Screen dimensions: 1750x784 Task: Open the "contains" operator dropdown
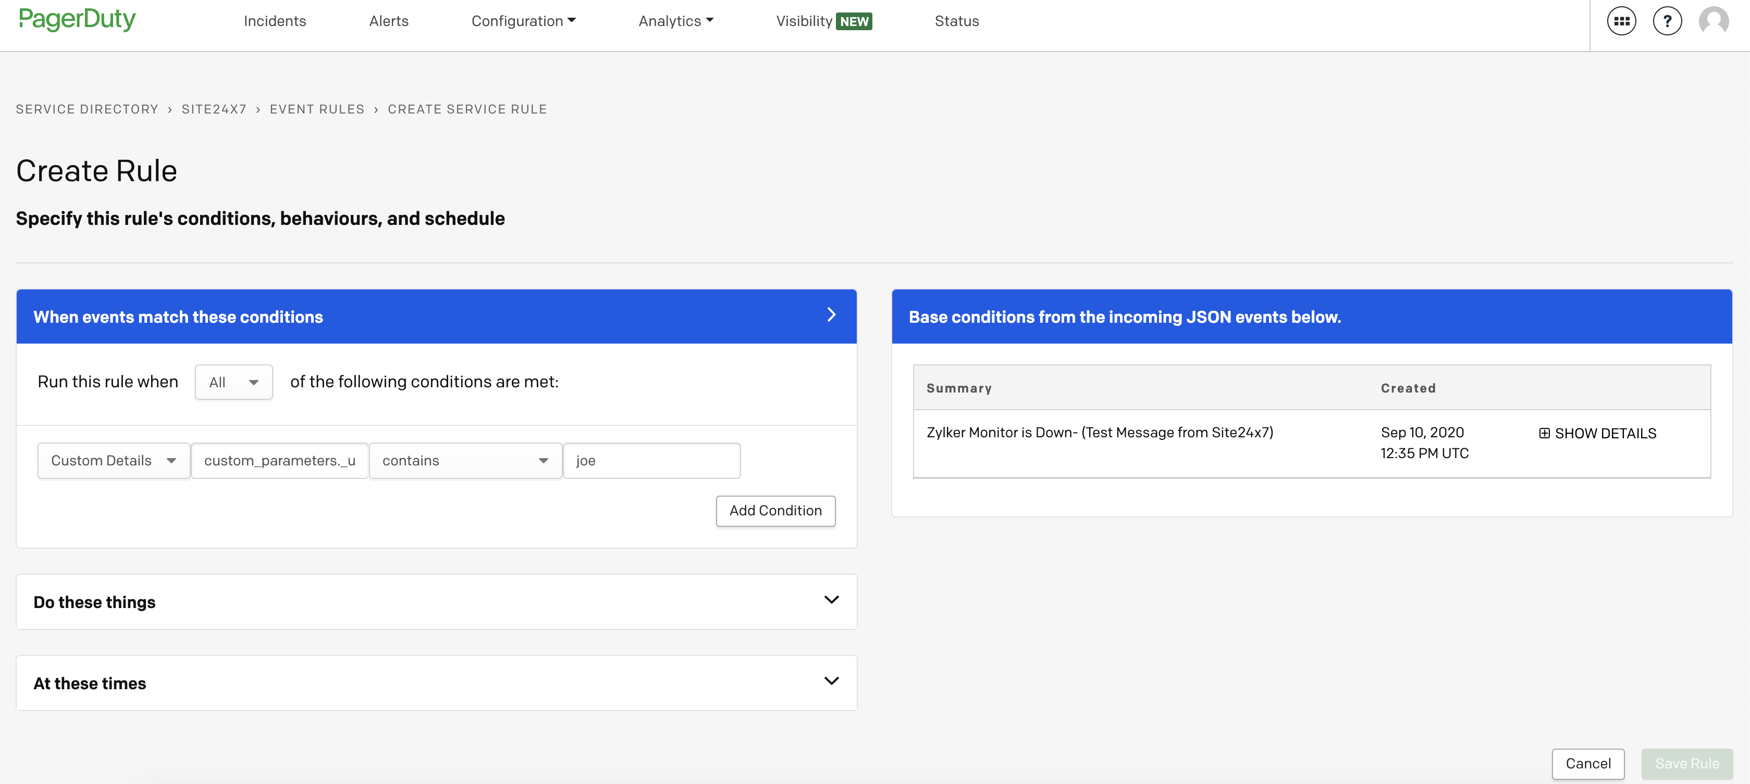[465, 460]
